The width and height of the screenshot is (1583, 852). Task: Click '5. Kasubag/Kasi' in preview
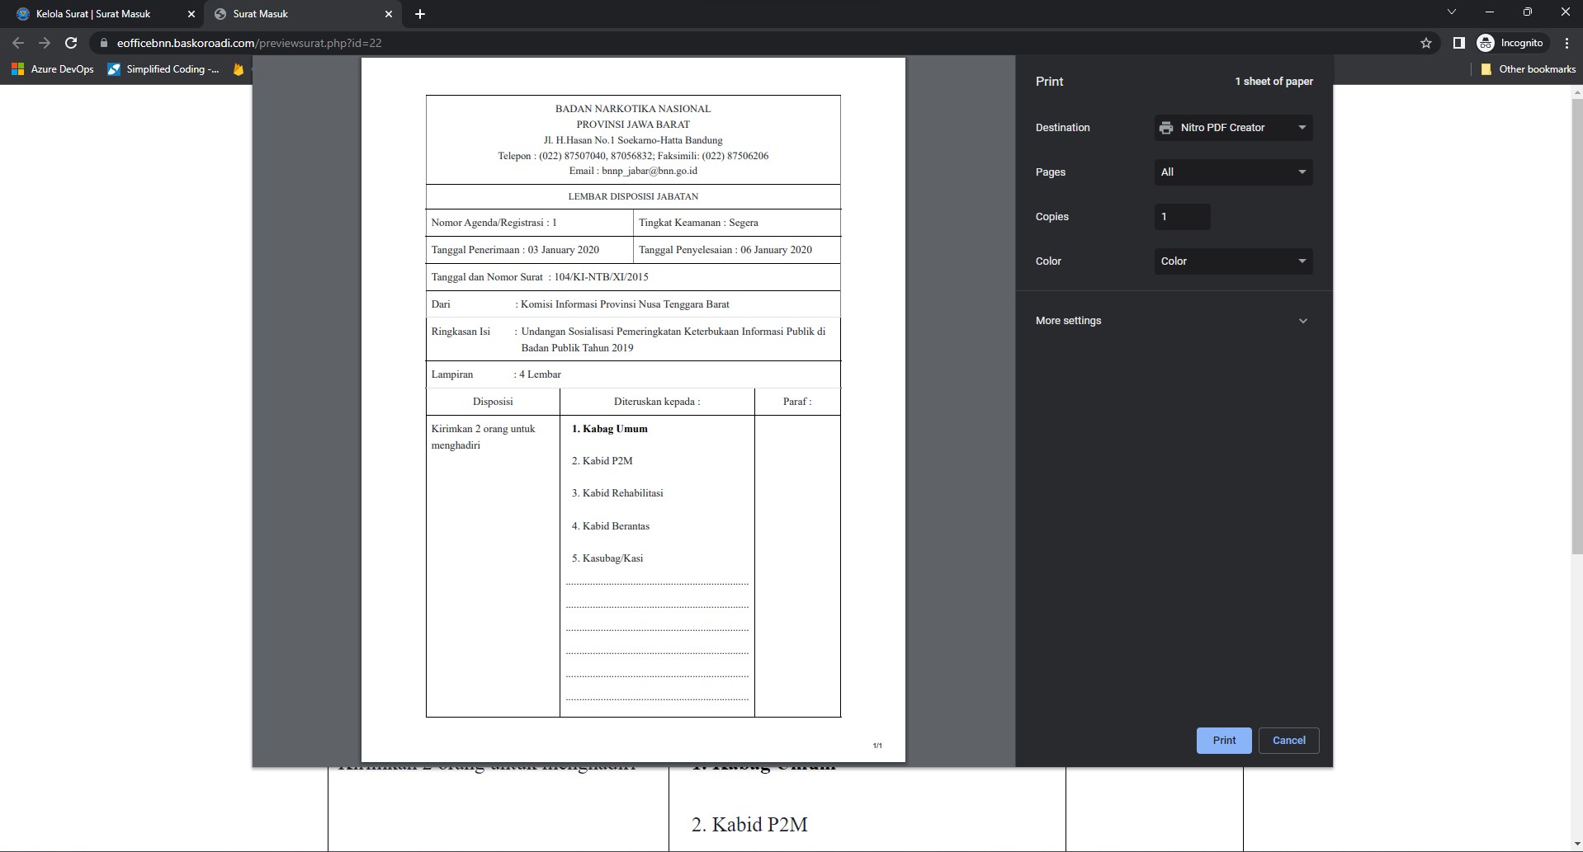[607, 558]
